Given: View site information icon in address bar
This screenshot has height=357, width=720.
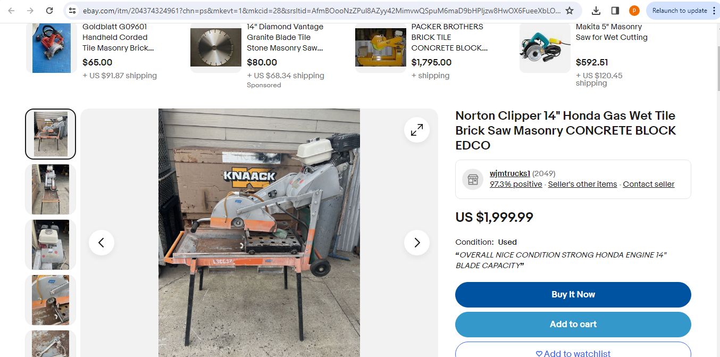Looking at the screenshot, I should 73,11.
